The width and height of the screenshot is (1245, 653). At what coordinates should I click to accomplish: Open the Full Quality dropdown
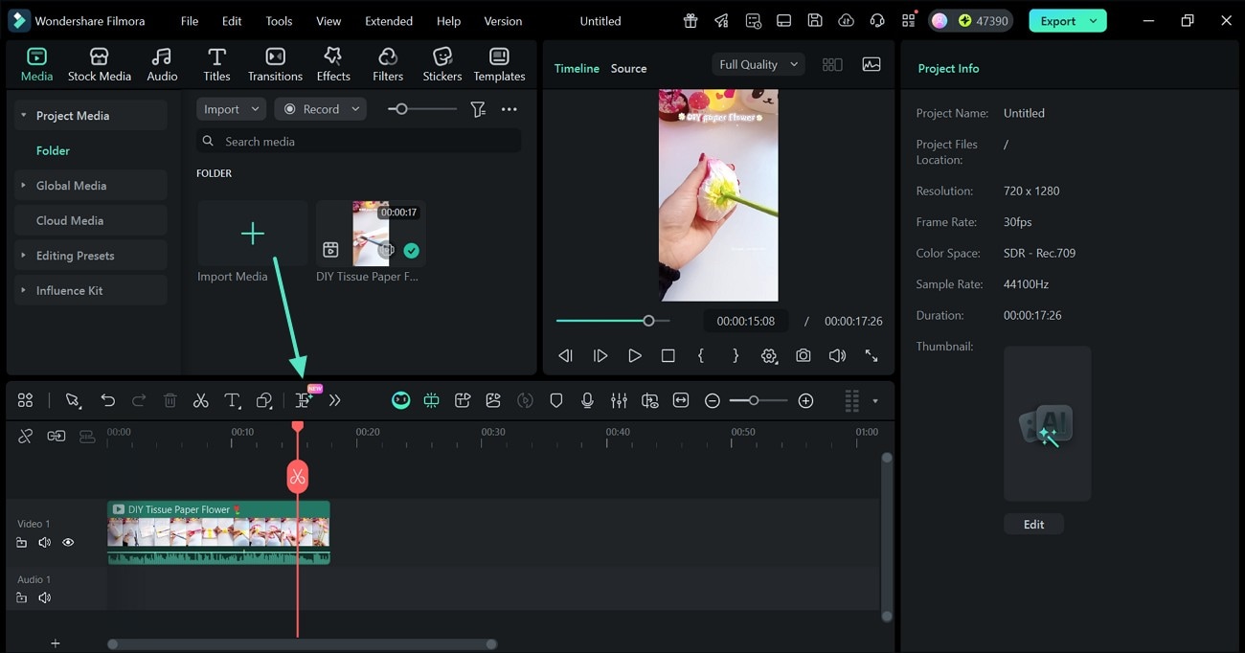point(758,63)
